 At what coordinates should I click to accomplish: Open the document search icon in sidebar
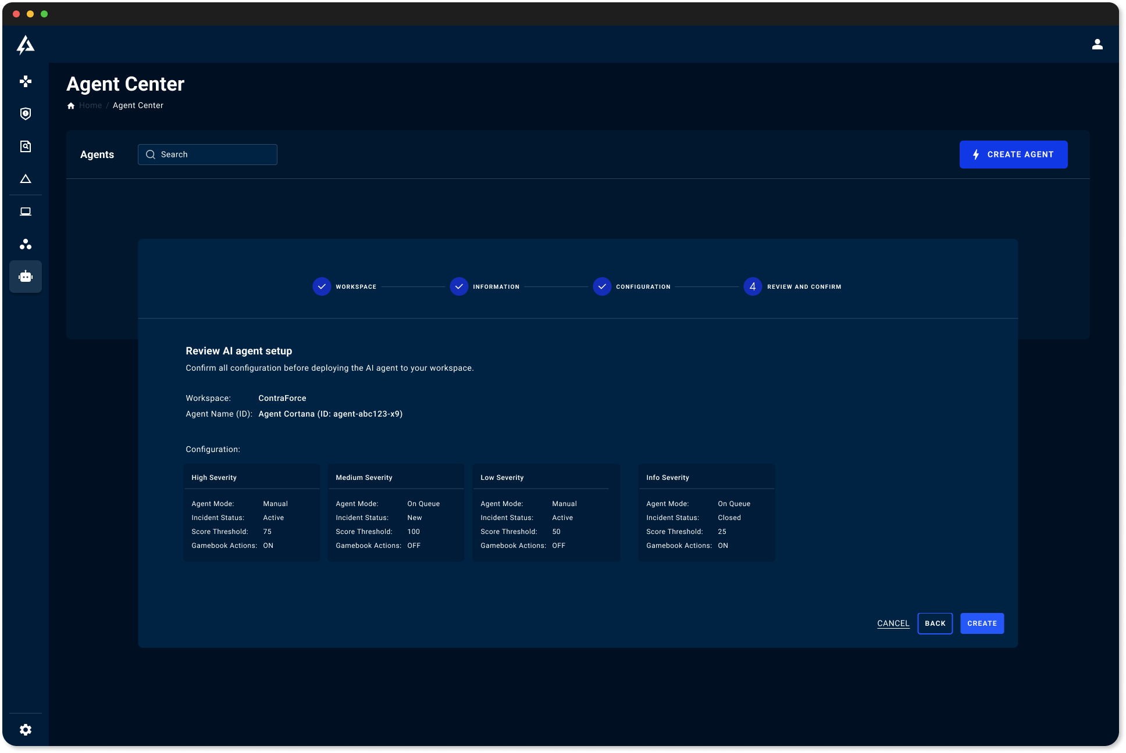tap(26, 146)
